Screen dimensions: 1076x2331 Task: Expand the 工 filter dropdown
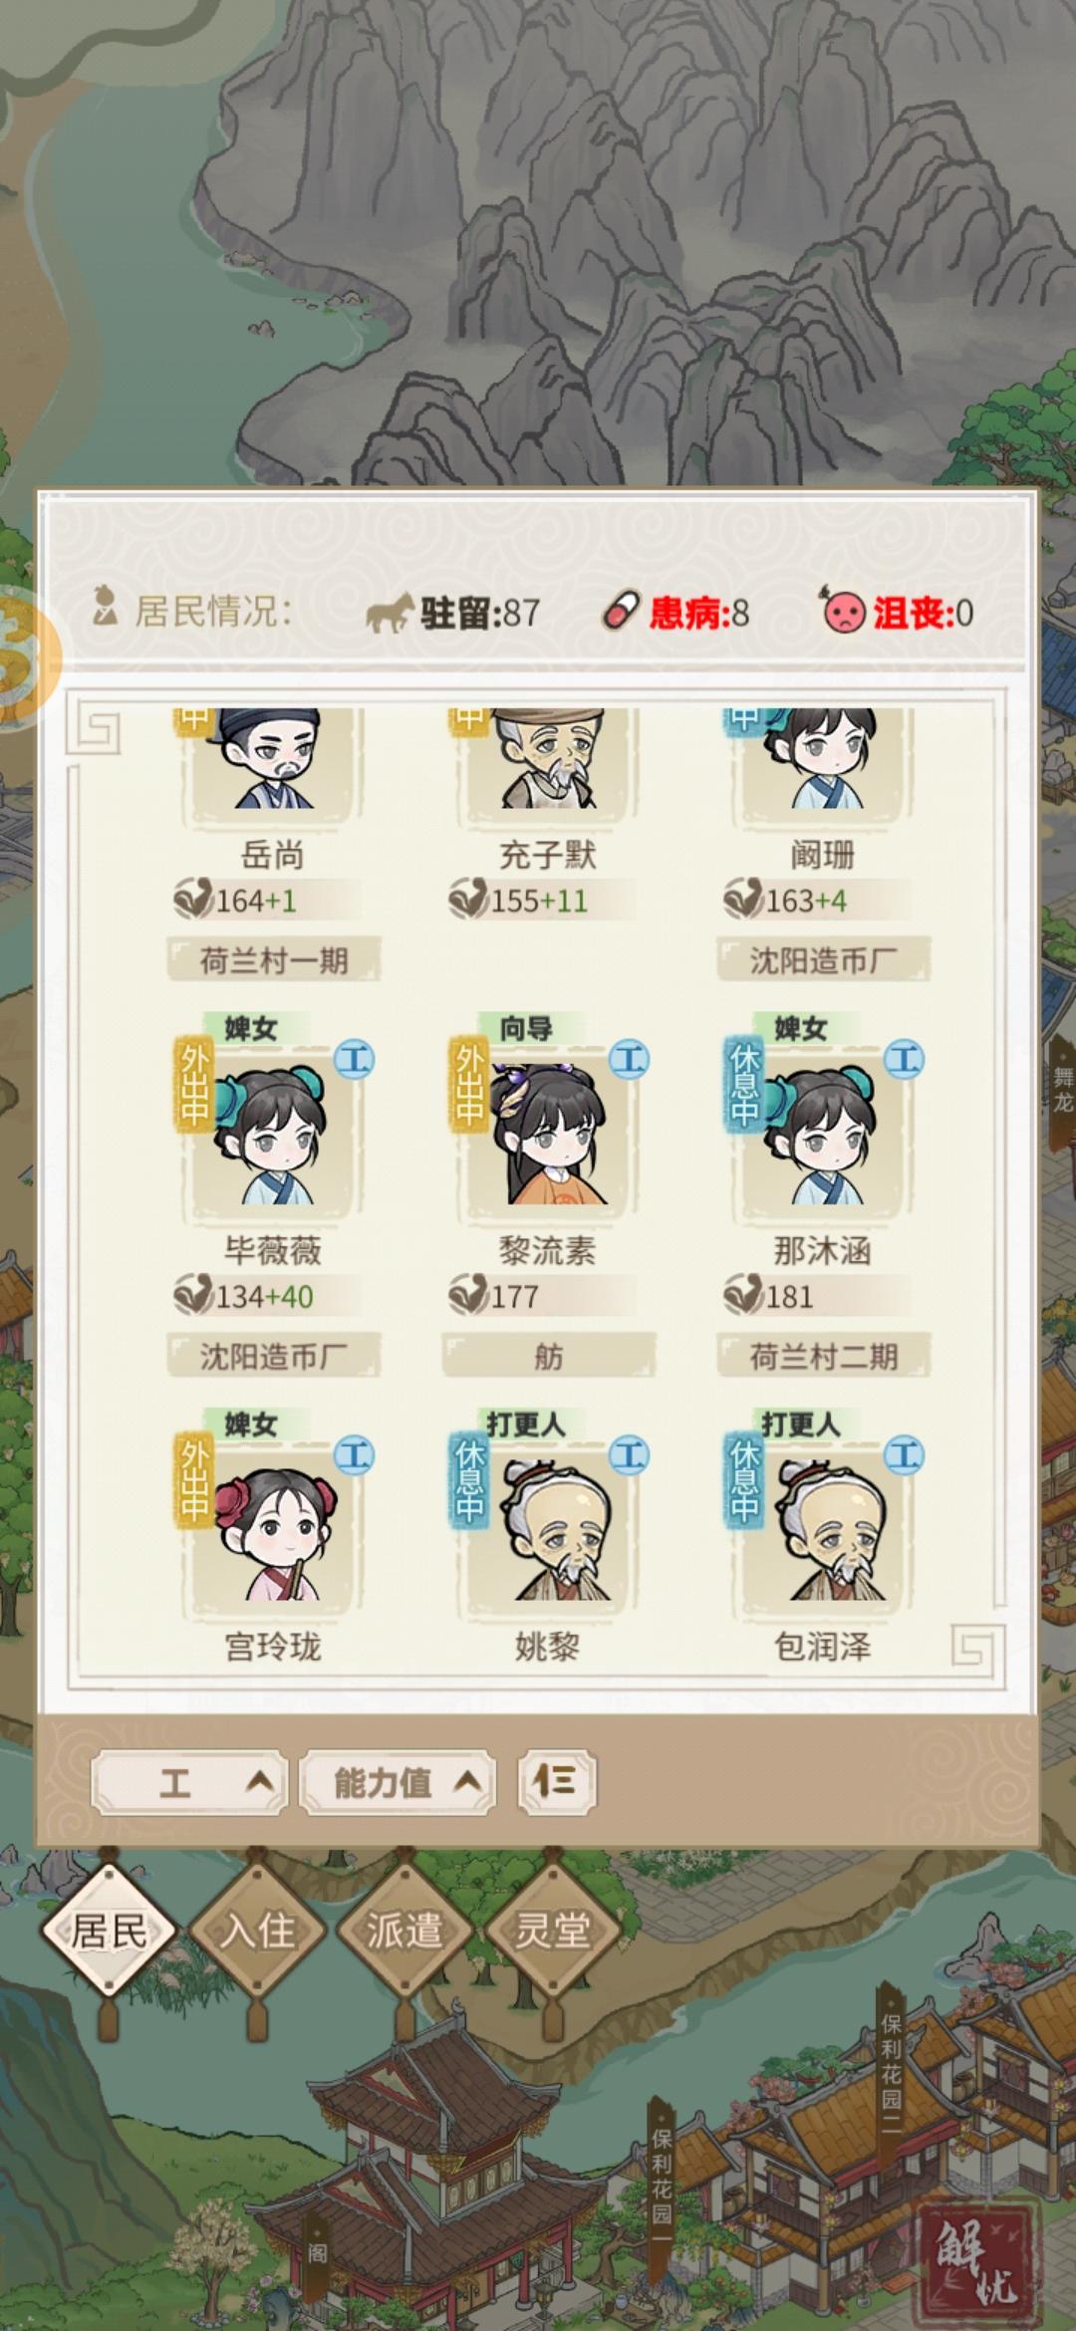[x=190, y=1782]
